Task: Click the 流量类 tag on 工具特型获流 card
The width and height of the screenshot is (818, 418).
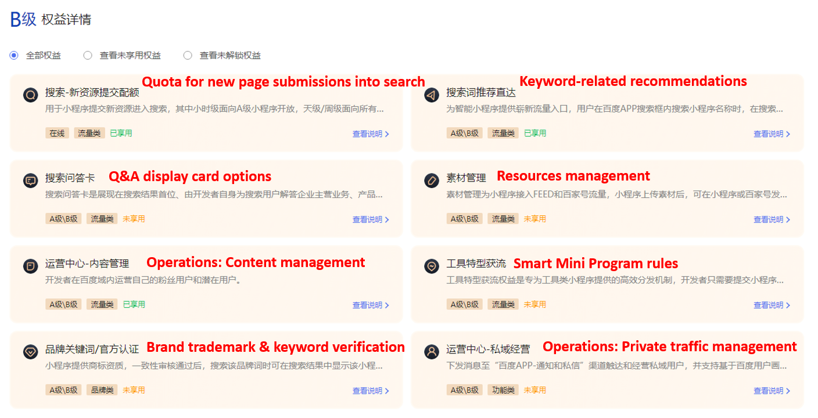Action: point(503,304)
